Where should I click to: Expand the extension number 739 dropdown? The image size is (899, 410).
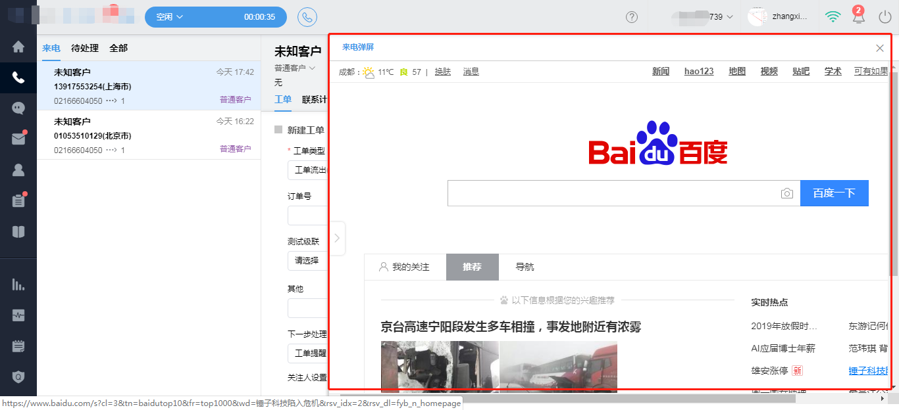tap(702, 17)
